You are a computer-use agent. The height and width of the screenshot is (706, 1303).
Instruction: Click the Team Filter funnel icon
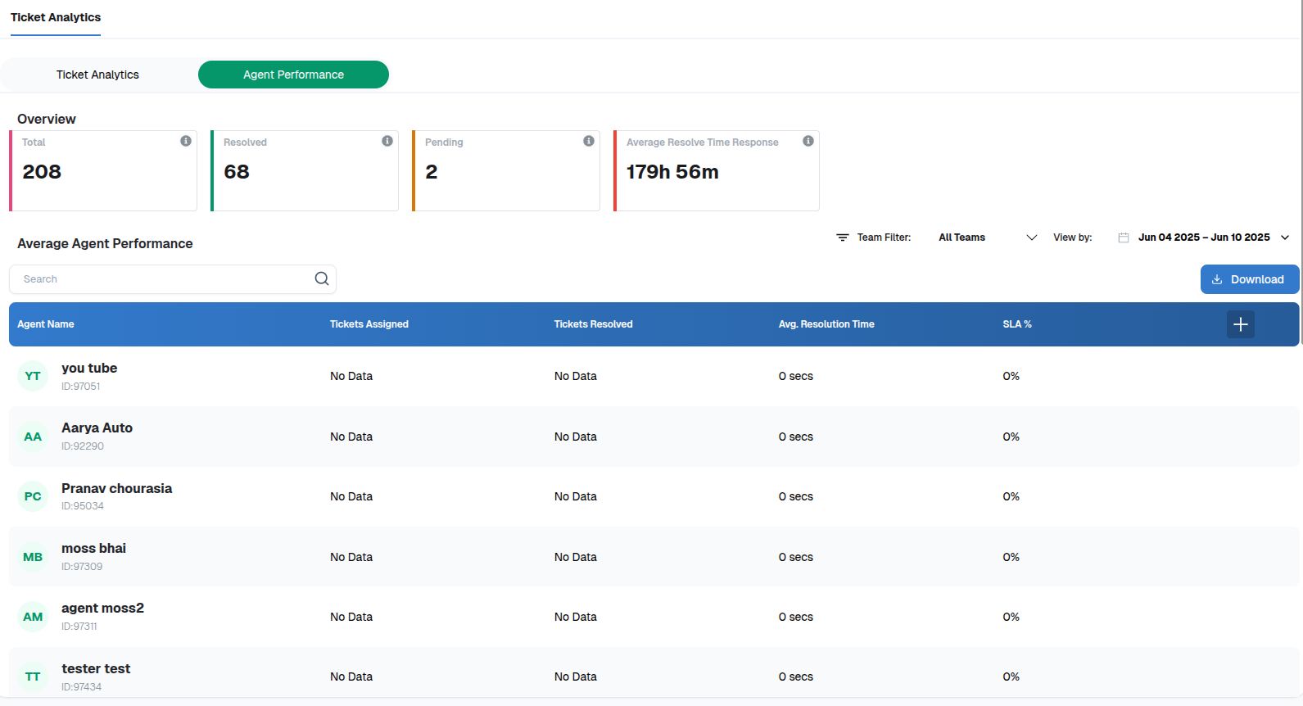pos(842,238)
